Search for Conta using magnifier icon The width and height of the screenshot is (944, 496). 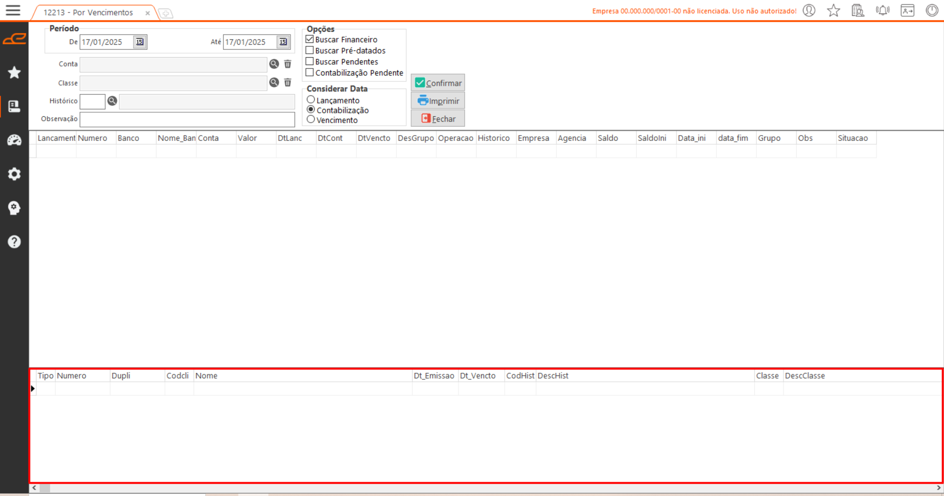(x=274, y=64)
